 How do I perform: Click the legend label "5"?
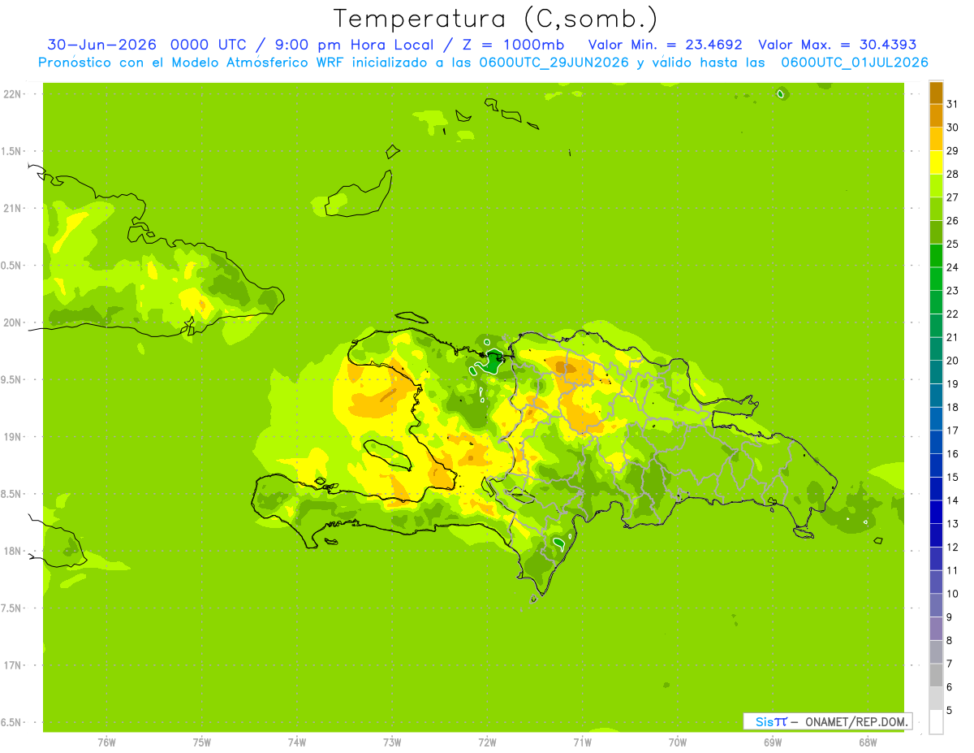[x=950, y=710]
